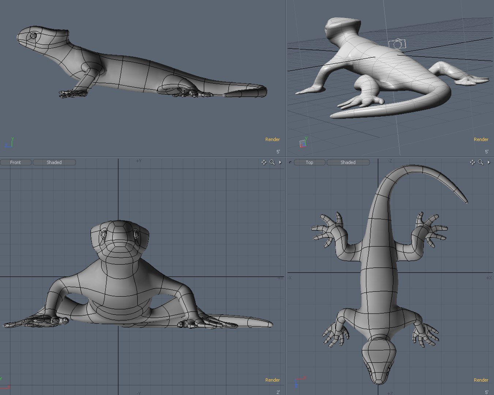Click the Render label in side viewport
Screen dimensions: 494x395
click(x=272, y=139)
